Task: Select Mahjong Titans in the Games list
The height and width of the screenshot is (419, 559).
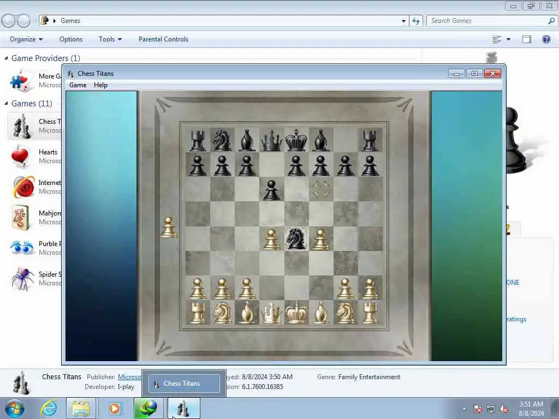Action: [x=35, y=217]
